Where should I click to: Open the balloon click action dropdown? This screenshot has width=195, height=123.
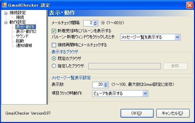pos(177,37)
